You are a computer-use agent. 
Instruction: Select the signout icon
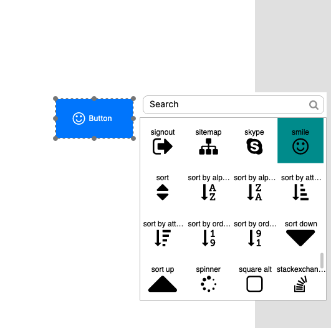pyautogui.click(x=163, y=147)
